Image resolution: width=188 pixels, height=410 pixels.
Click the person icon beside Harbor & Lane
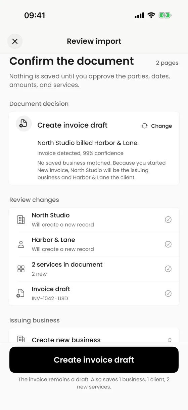[x=21, y=244]
